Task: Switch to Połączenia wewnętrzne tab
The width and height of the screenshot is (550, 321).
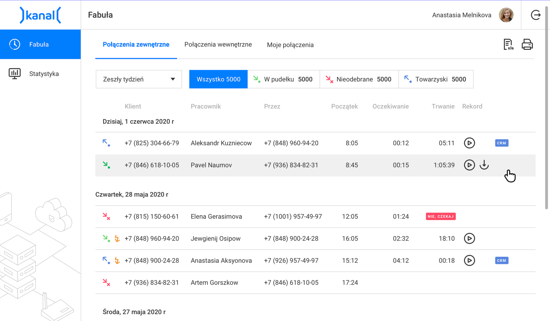Action: tap(218, 45)
